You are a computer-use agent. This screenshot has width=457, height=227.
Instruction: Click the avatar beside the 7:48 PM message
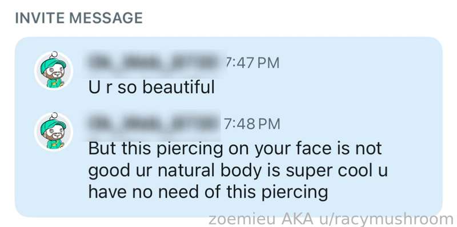(53, 132)
